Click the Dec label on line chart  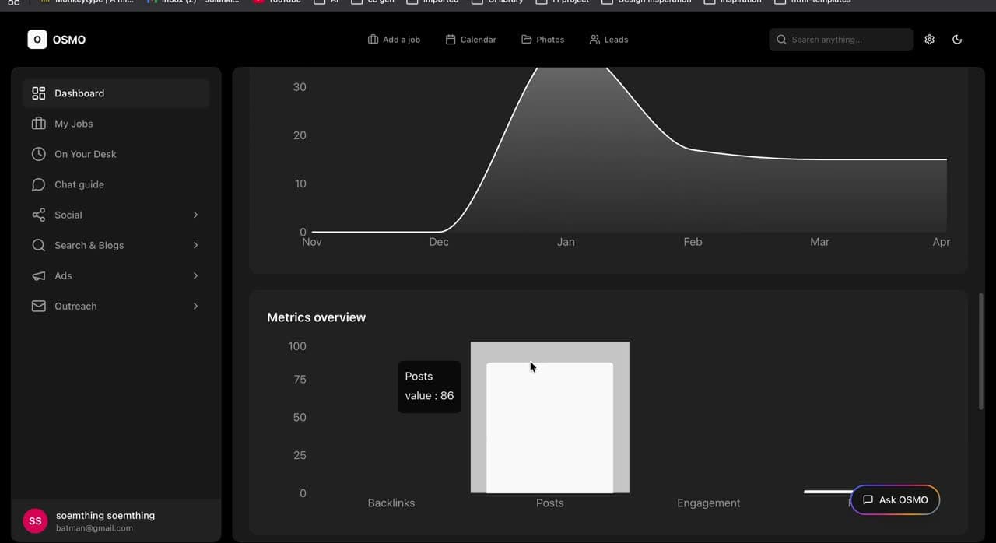[439, 242]
